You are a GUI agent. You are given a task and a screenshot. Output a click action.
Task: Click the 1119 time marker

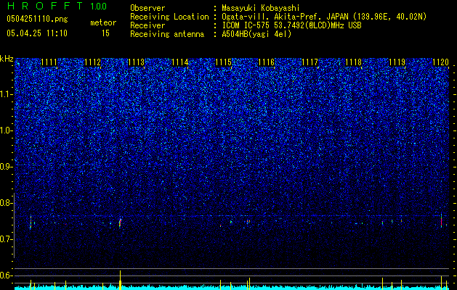coord(397,62)
